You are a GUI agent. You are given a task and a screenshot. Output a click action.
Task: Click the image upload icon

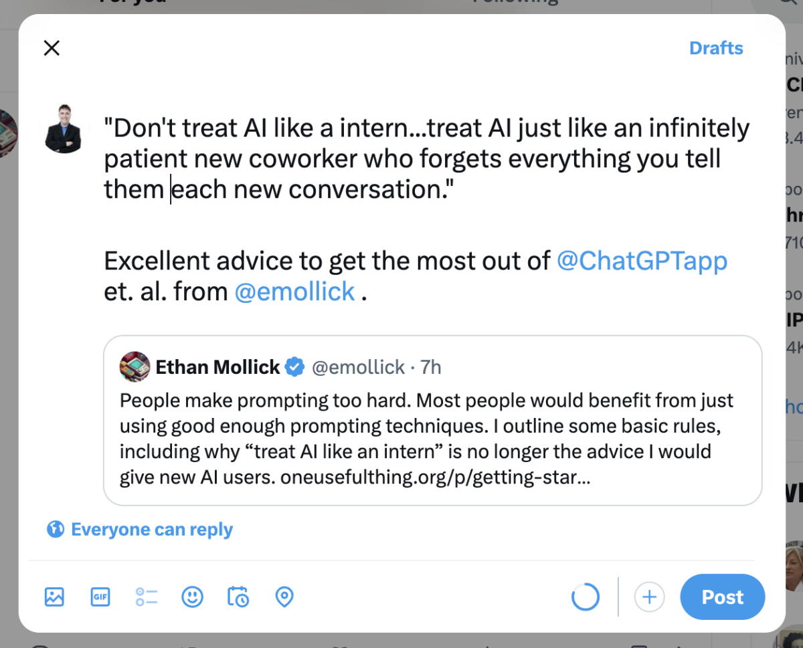[x=54, y=596]
